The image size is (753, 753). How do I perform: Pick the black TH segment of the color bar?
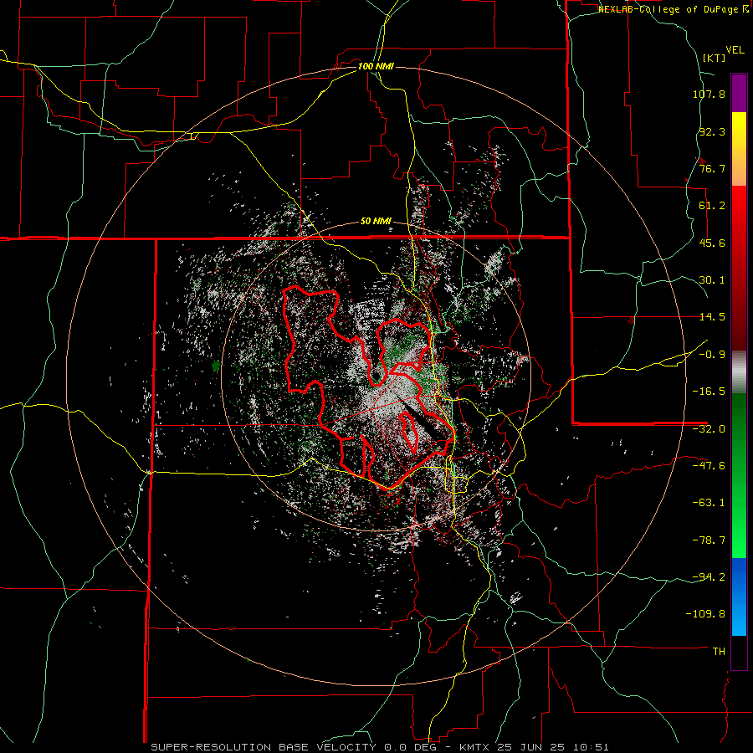[739, 652]
